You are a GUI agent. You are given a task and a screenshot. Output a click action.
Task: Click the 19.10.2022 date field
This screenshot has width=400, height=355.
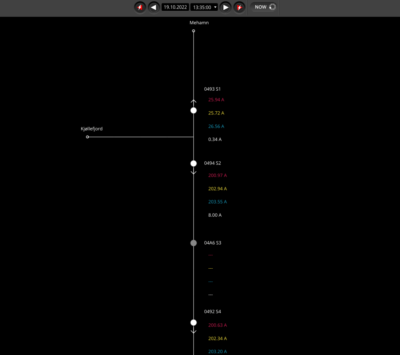click(175, 7)
